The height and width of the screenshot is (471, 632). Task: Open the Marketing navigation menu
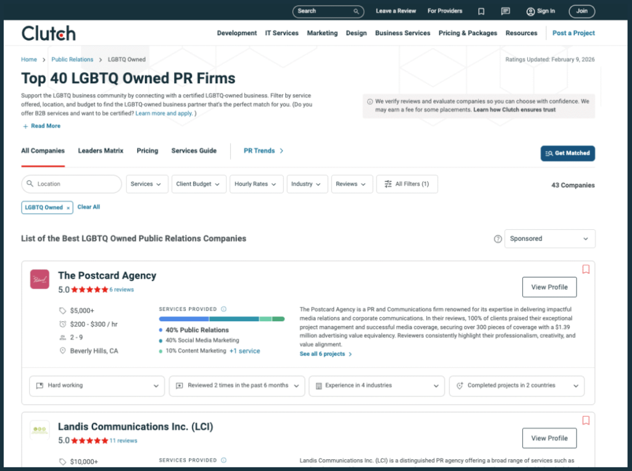click(322, 33)
